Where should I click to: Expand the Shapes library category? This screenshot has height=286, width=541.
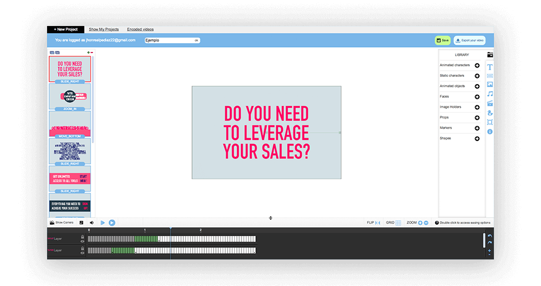coord(477,138)
